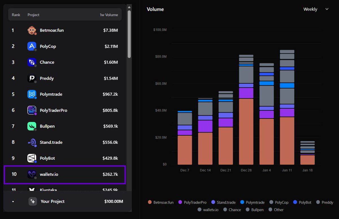This screenshot has height=219, width=339.
Task: Click the Chance project icon
Action: point(31,62)
